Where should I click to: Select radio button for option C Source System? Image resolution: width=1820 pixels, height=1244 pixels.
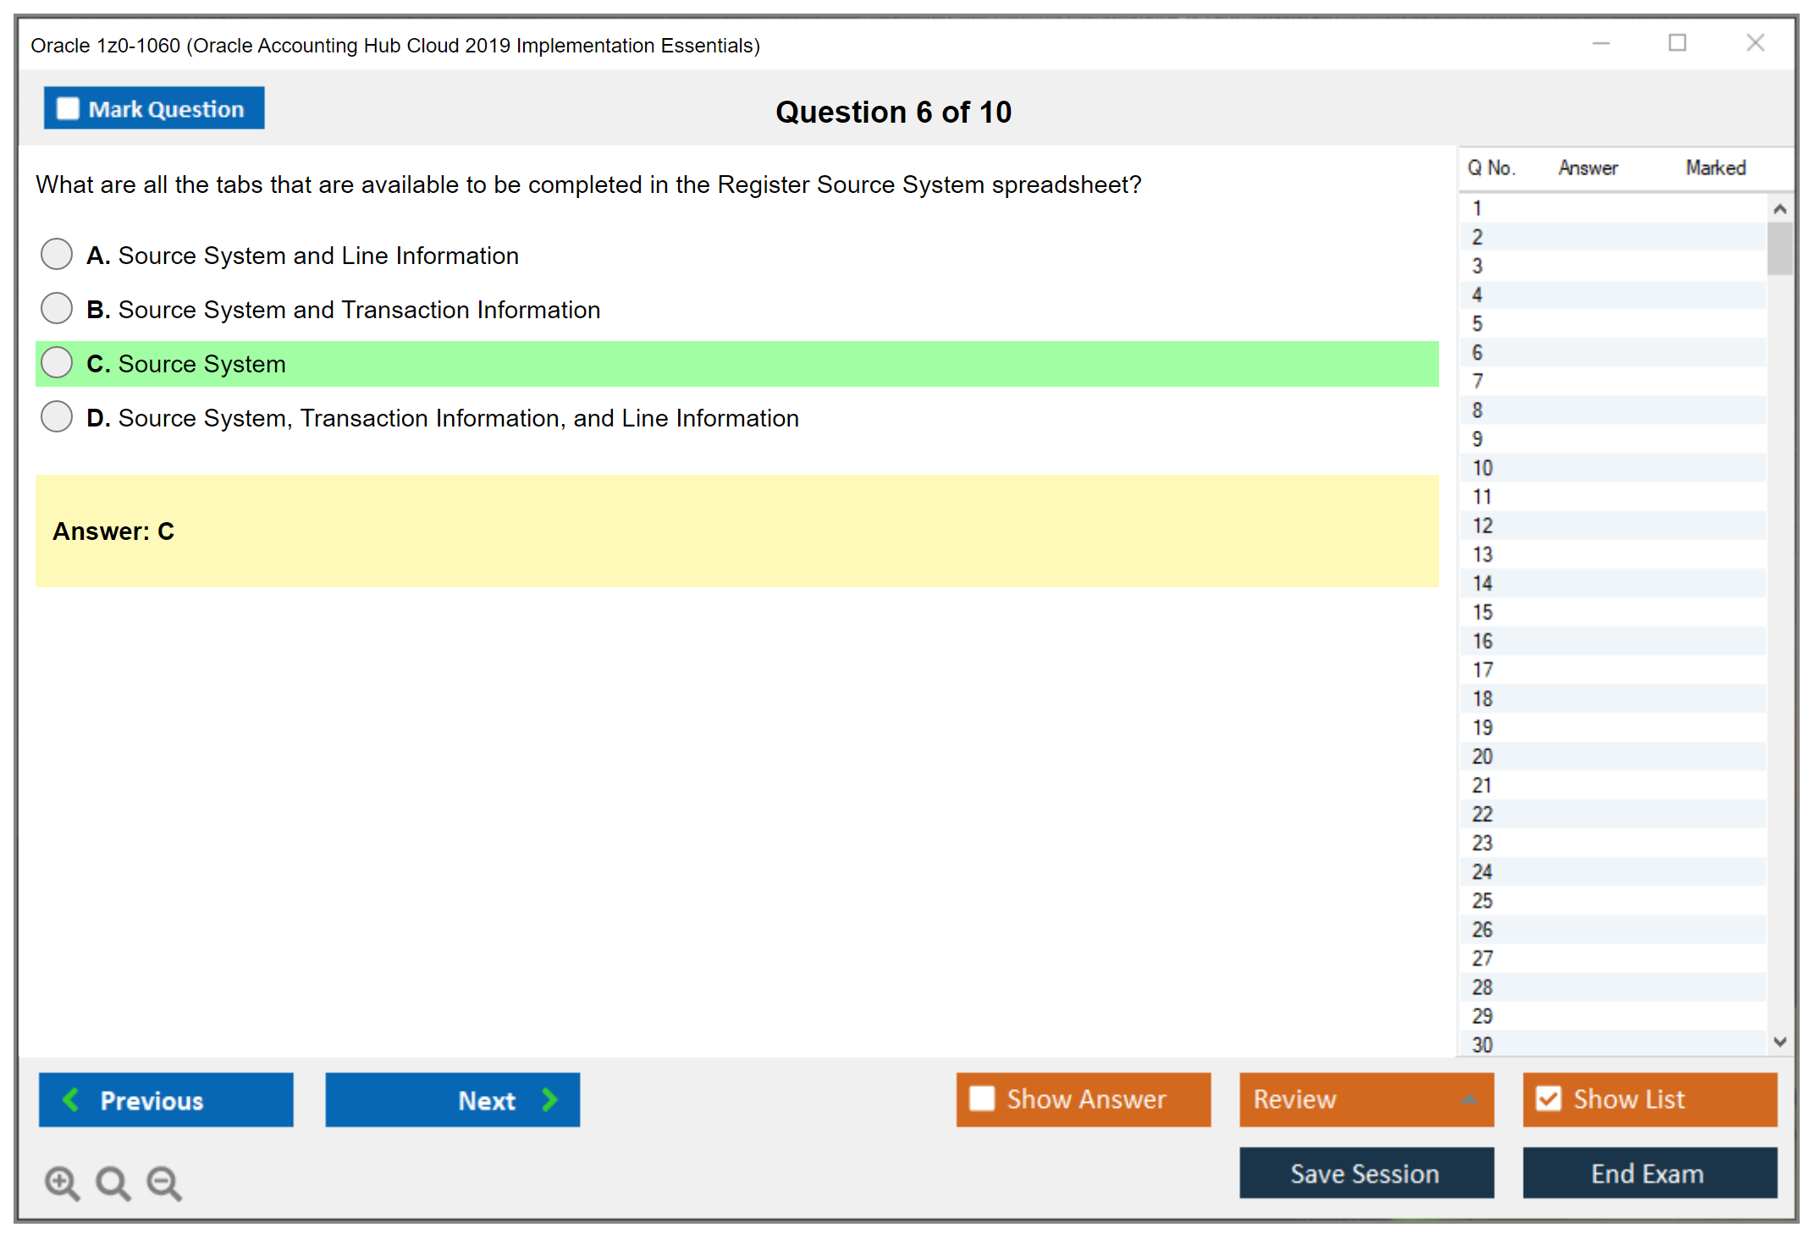56,362
